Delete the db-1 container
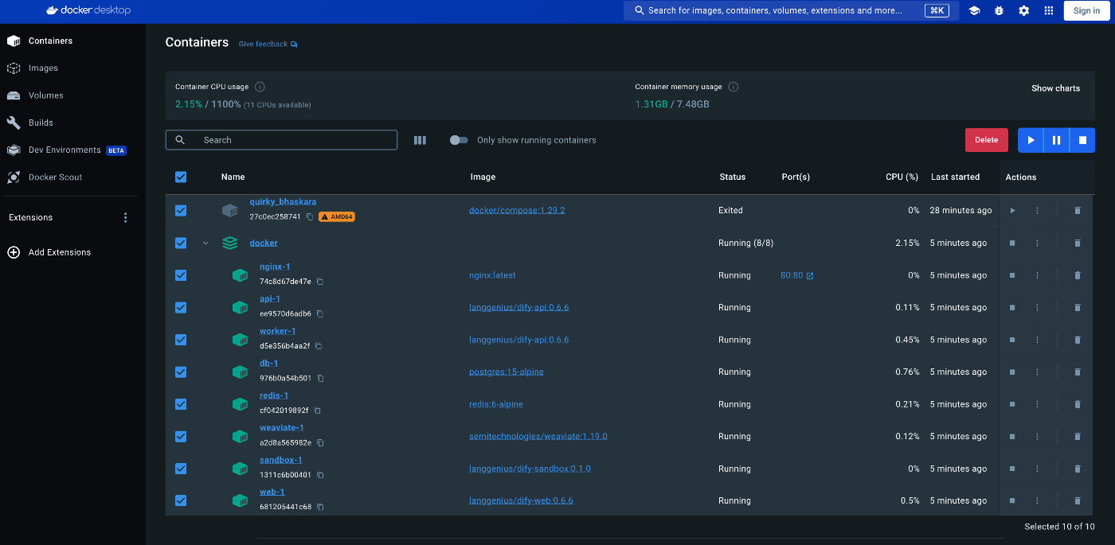 coord(1078,372)
